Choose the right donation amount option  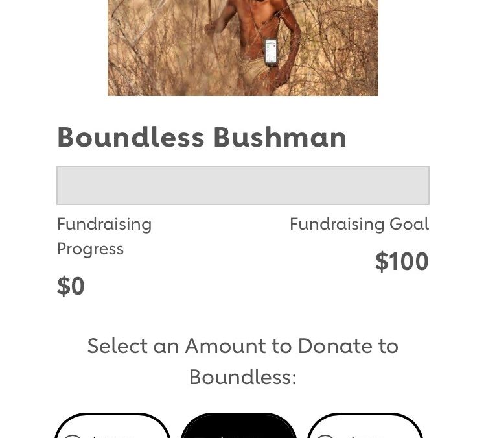(365, 426)
